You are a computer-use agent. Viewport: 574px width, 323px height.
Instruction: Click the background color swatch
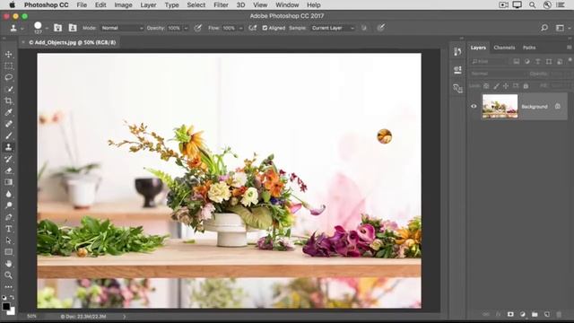click(12, 311)
